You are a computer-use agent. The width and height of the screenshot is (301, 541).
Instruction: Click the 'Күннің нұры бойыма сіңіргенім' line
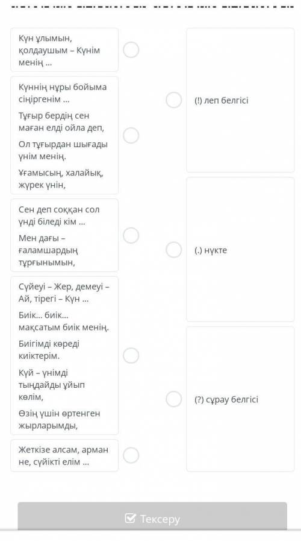pyautogui.click(x=63, y=93)
